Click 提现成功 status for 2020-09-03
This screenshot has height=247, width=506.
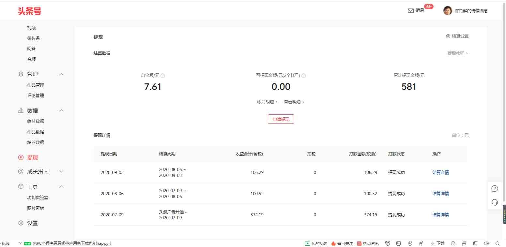pos(396,172)
